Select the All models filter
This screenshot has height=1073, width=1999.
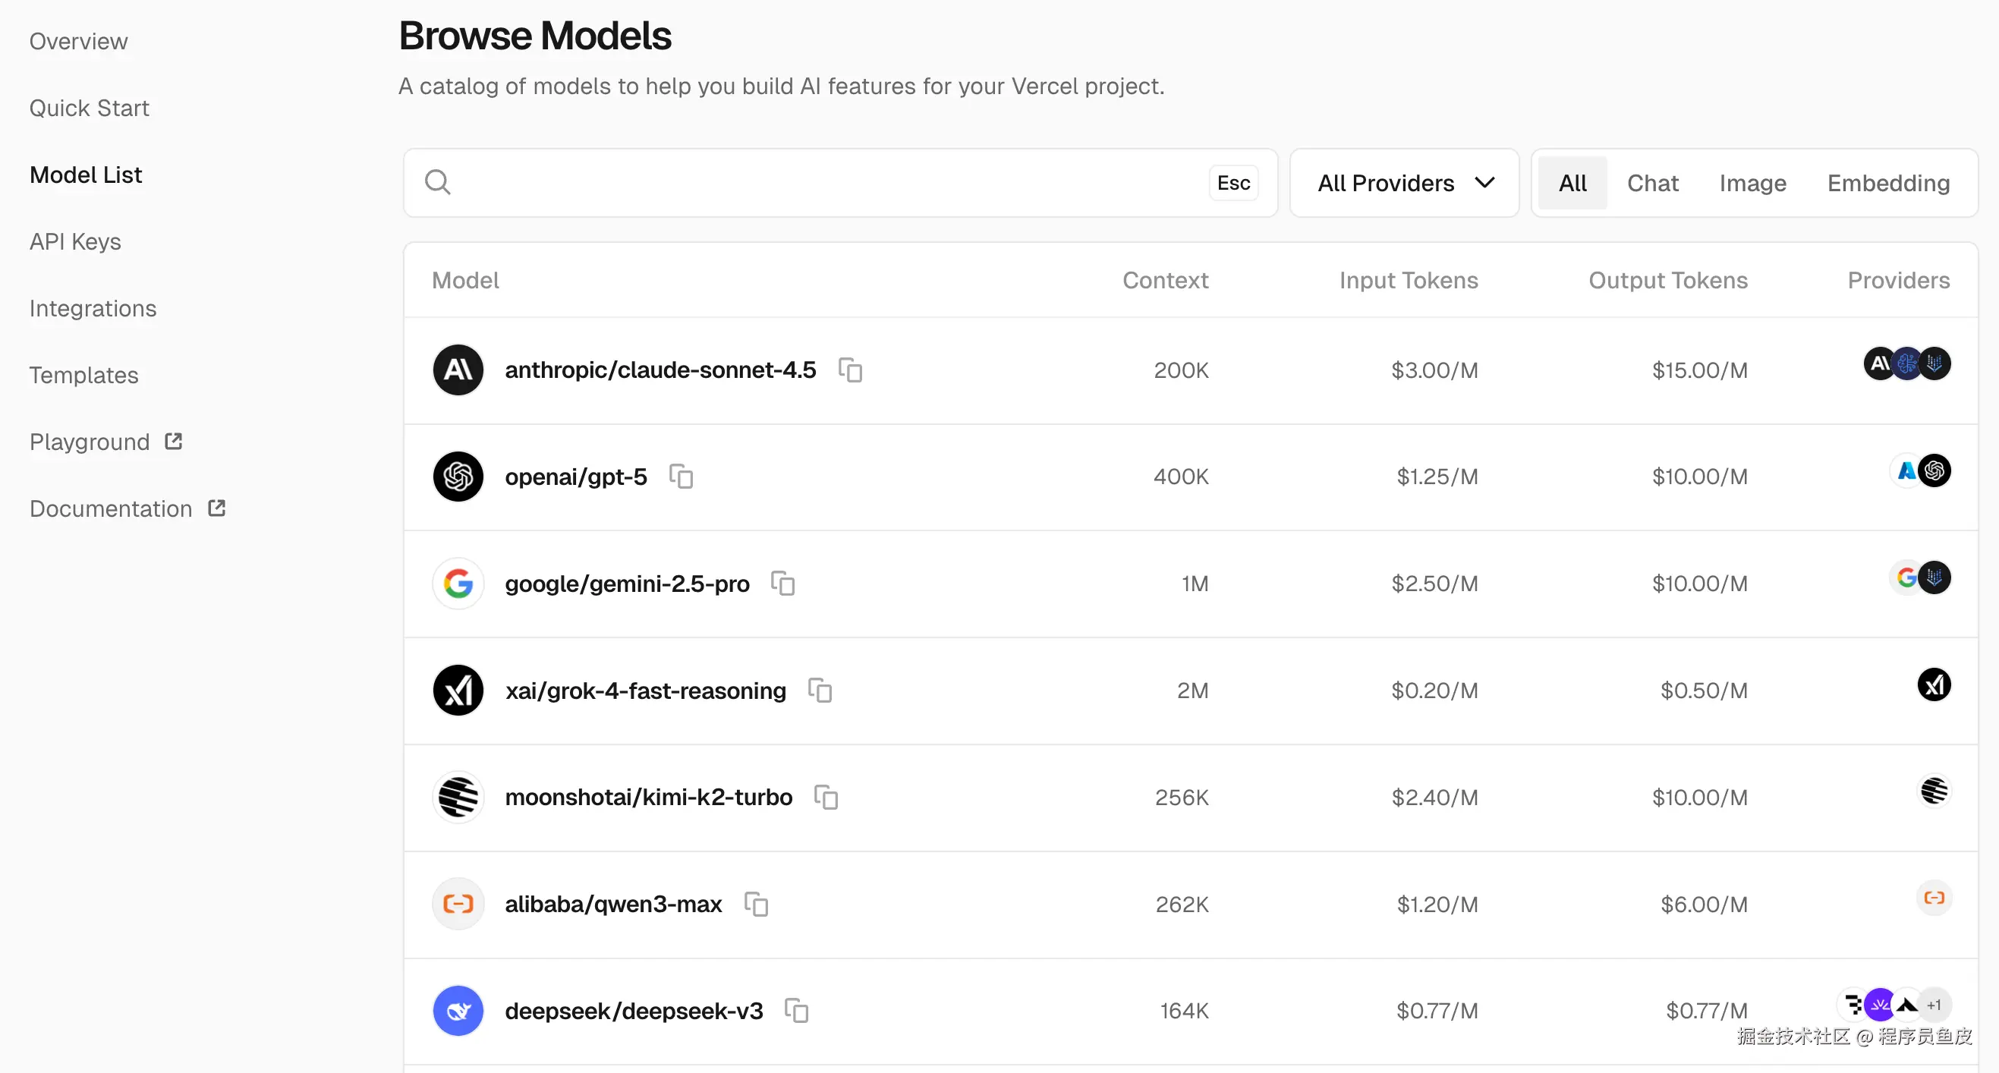[1572, 183]
